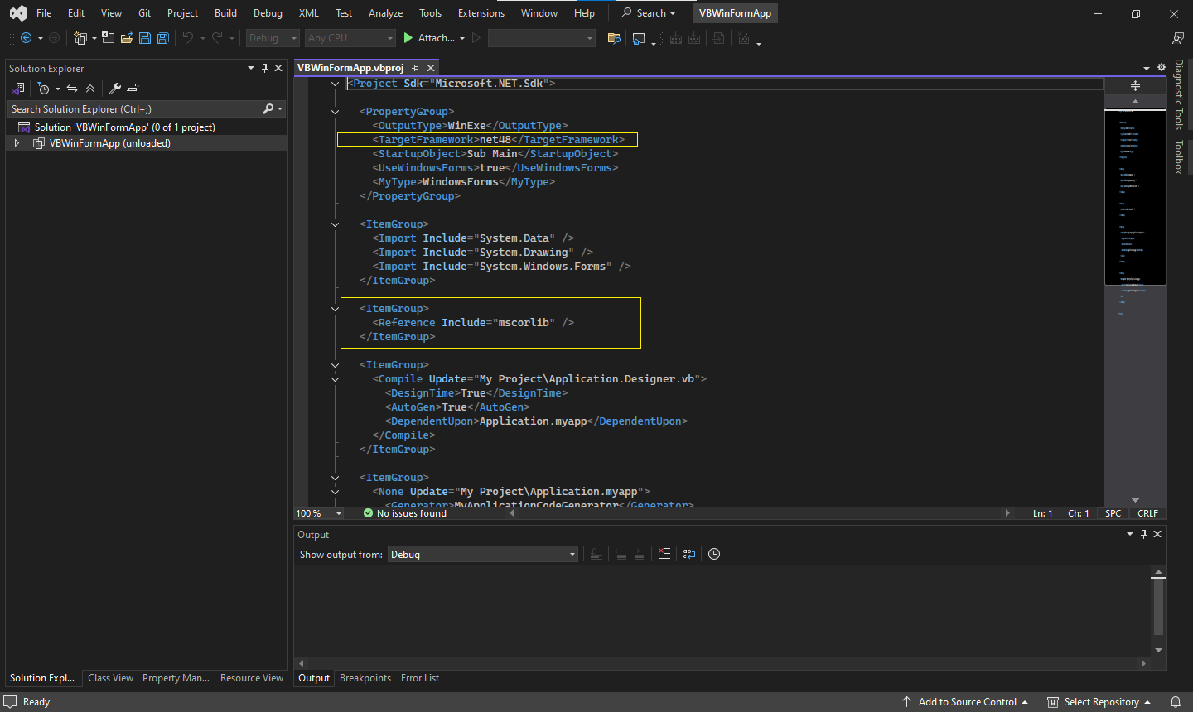
Task: Click the green Start debugging arrow
Action: pos(408,38)
